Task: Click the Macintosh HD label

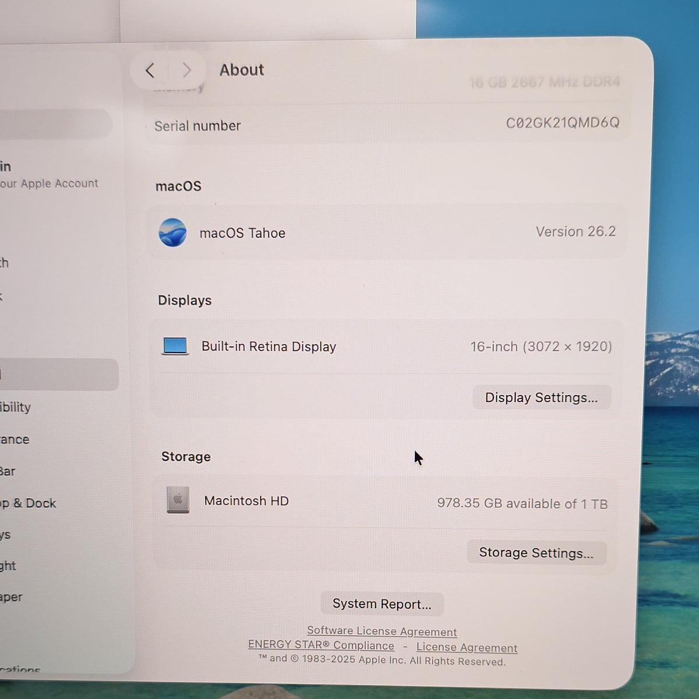Action: tap(246, 501)
